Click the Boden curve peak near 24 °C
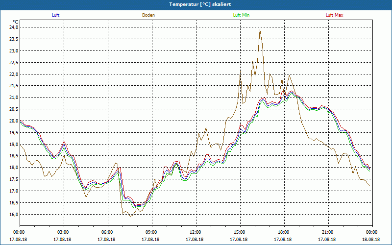Image resolution: width=392 pixels, height=245 pixels. pyautogui.click(x=260, y=29)
